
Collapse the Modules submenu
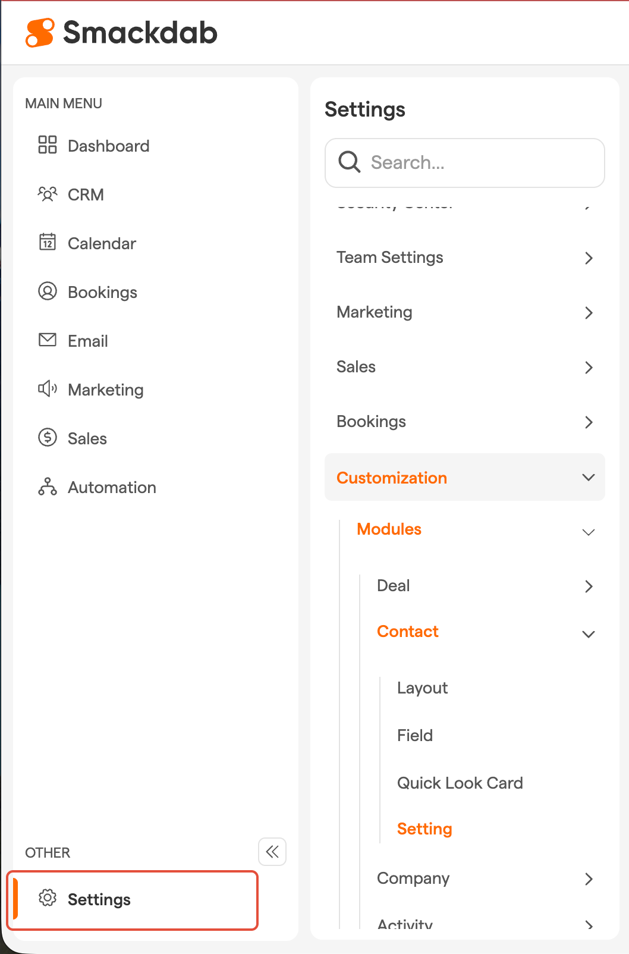coord(589,532)
